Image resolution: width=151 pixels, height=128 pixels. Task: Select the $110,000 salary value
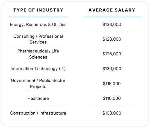tap(112, 98)
